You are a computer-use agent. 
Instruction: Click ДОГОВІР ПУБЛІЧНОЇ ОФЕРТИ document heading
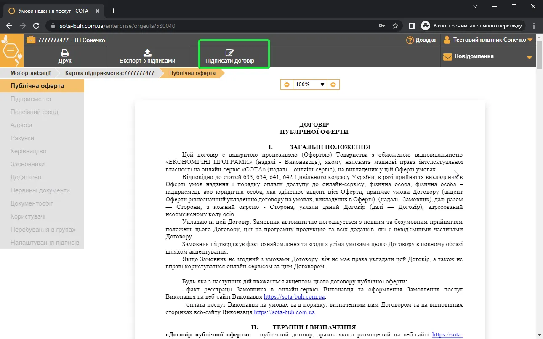pyautogui.click(x=314, y=128)
